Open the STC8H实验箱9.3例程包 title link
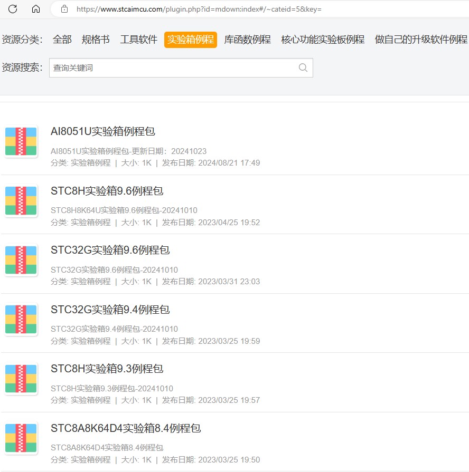 (107, 369)
